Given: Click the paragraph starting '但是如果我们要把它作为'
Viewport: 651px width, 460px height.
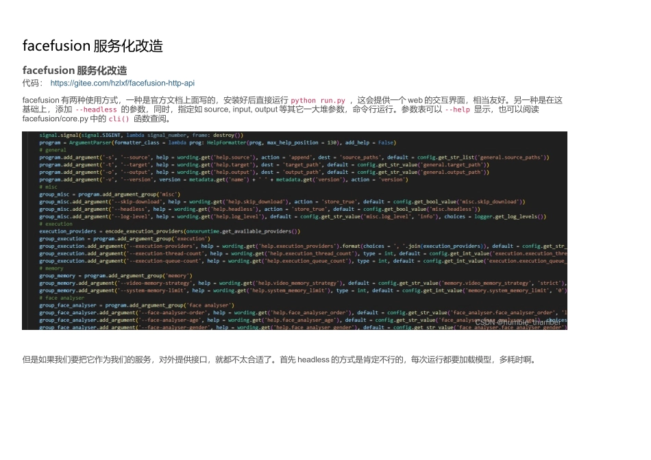Looking at the screenshot, I should tap(280, 359).
